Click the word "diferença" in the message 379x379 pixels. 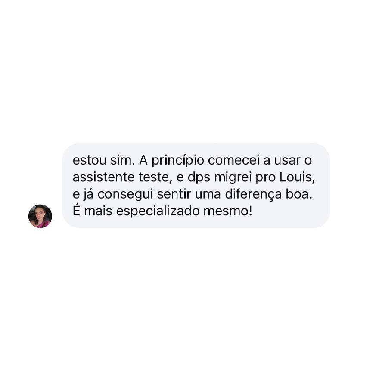point(253,194)
